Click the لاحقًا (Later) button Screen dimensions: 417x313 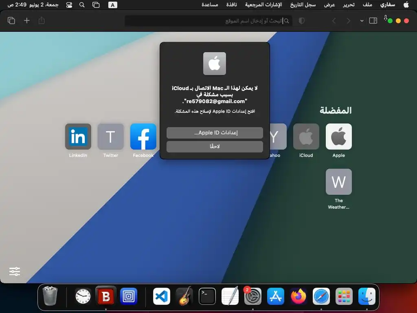(215, 146)
